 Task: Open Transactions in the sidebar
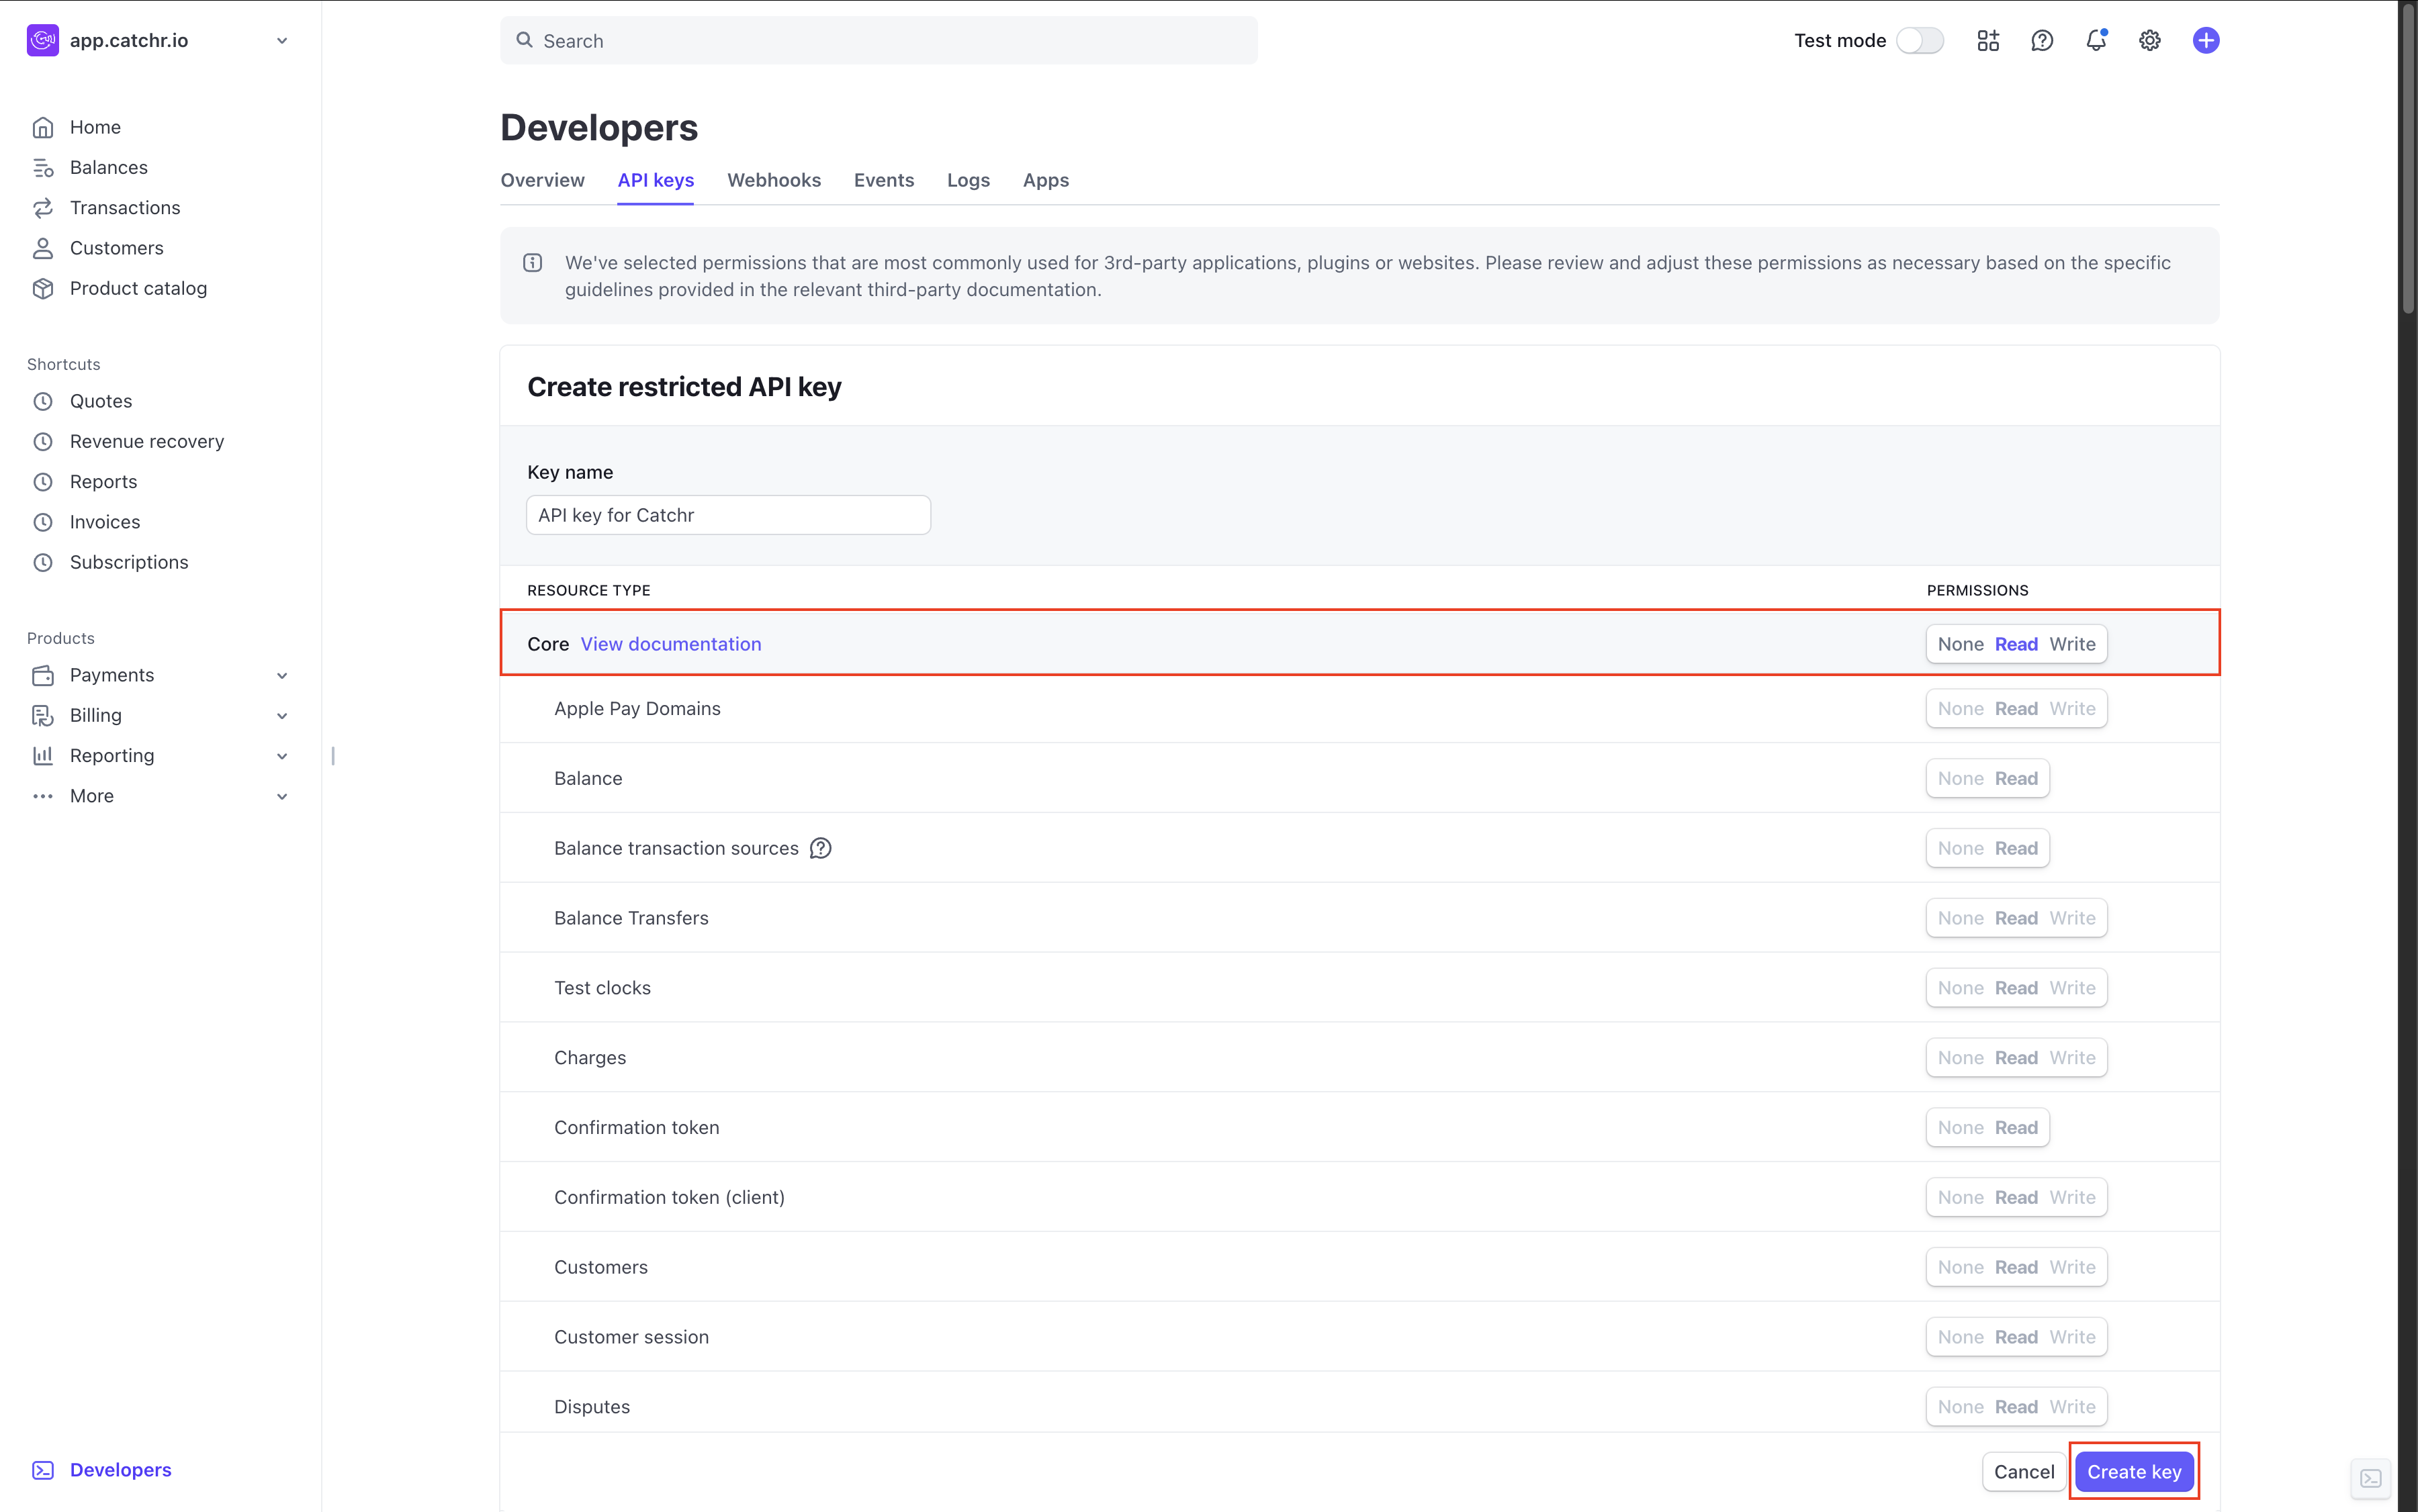click(125, 207)
